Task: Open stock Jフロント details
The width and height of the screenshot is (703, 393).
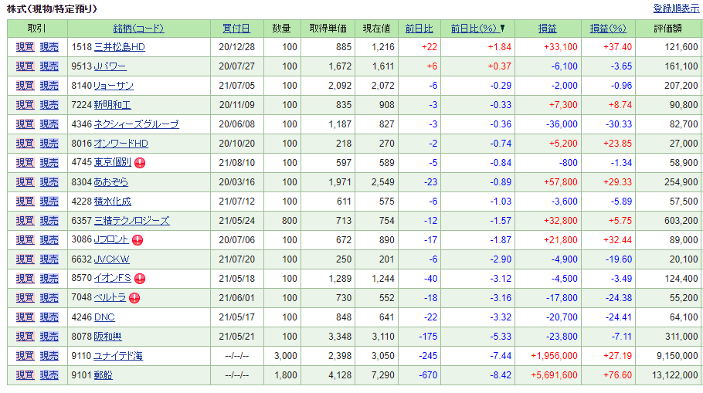Action: pyautogui.click(x=111, y=240)
